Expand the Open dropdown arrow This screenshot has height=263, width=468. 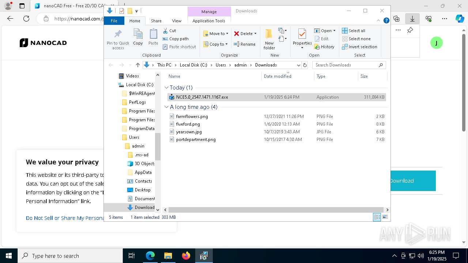(334, 31)
